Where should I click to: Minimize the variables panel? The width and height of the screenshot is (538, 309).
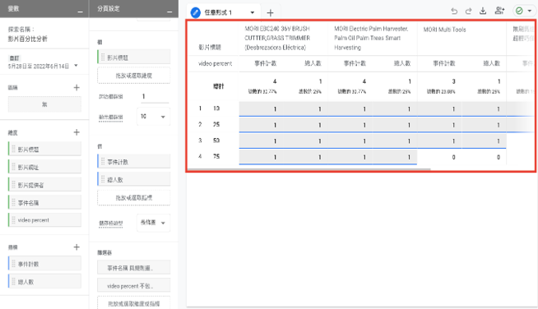(81, 12)
